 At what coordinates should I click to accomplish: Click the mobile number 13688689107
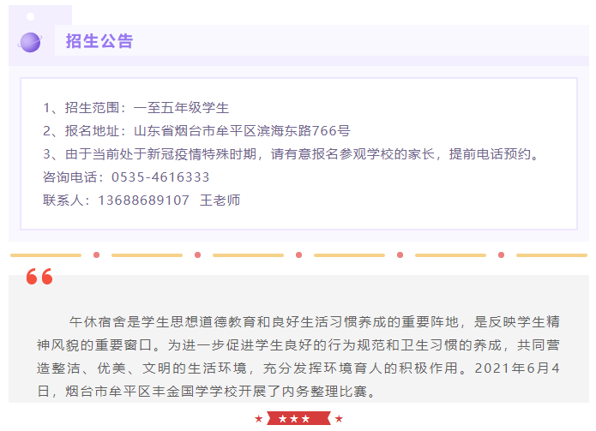click(144, 201)
